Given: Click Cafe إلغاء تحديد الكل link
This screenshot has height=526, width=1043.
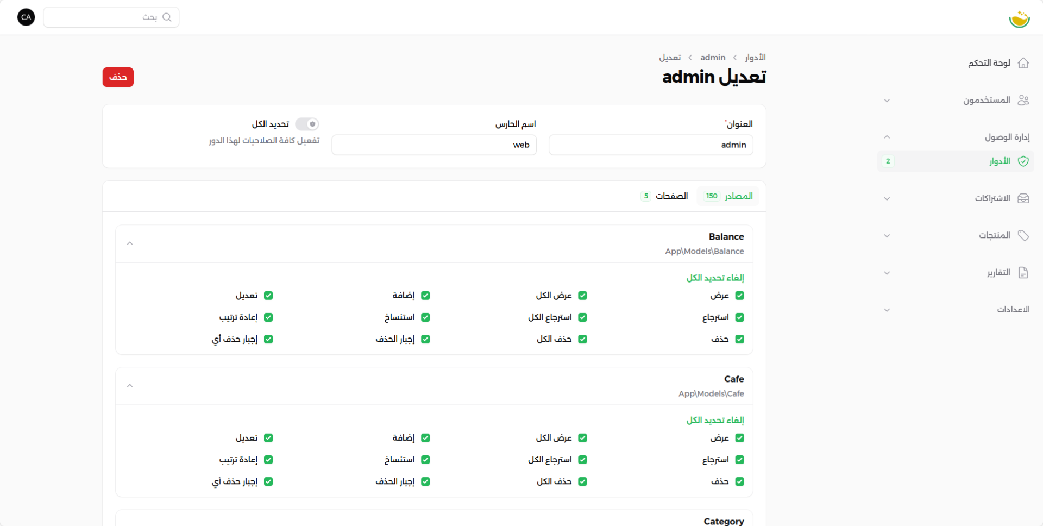Looking at the screenshot, I should tap(715, 421).
